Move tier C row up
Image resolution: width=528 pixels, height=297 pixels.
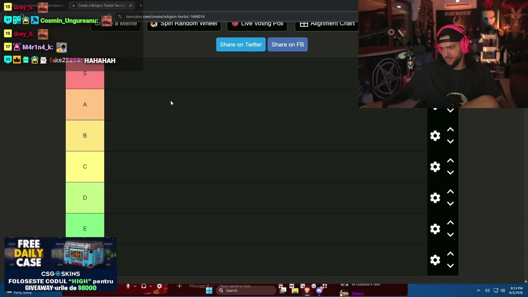[x=450, y=160]
